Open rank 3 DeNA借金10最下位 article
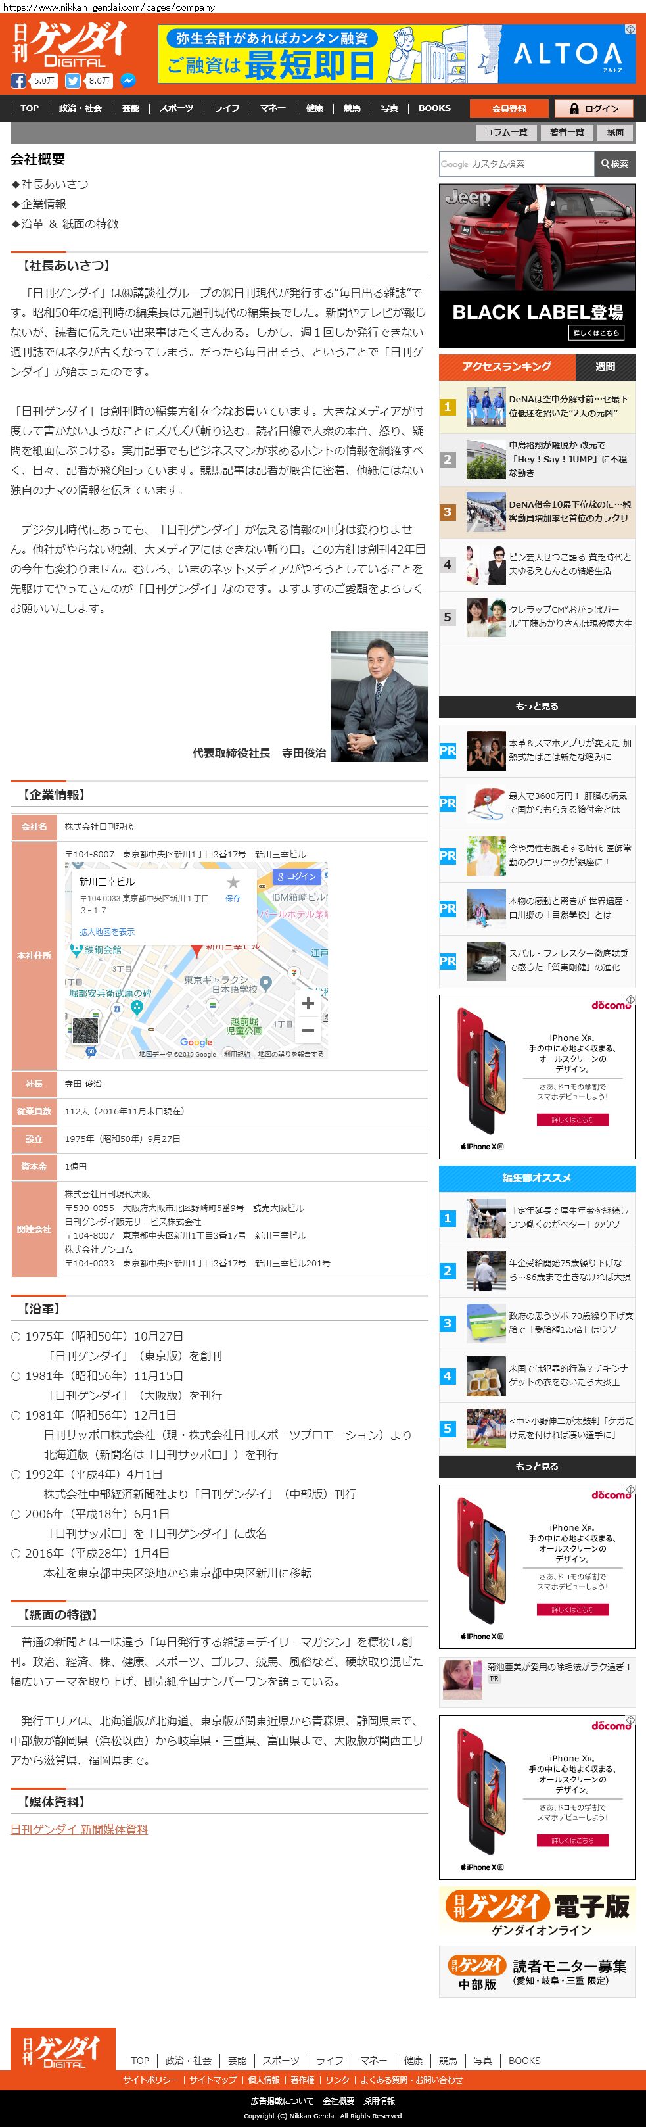This screenshot has height=2127, width=646. (537, 512)
